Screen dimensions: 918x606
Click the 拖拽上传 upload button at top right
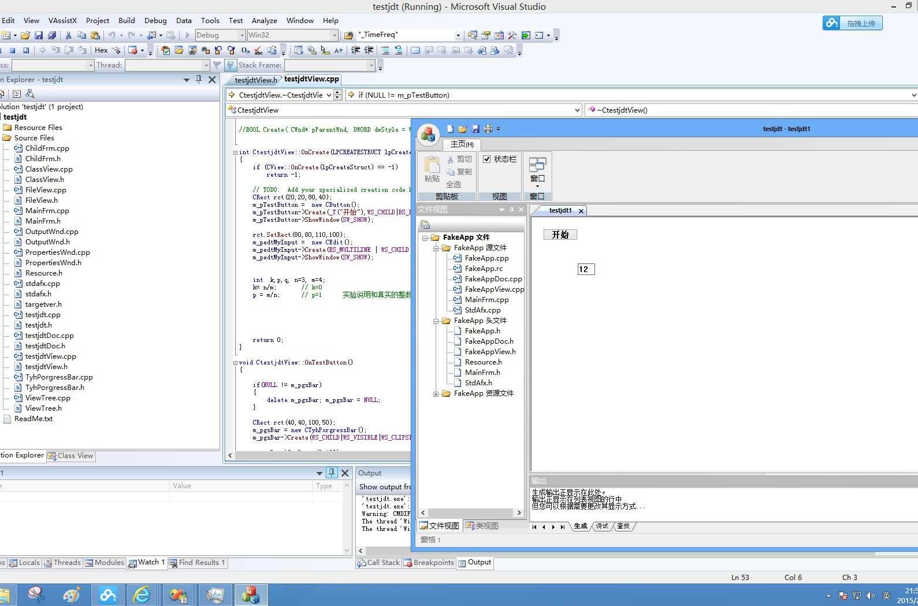point(852,23)
